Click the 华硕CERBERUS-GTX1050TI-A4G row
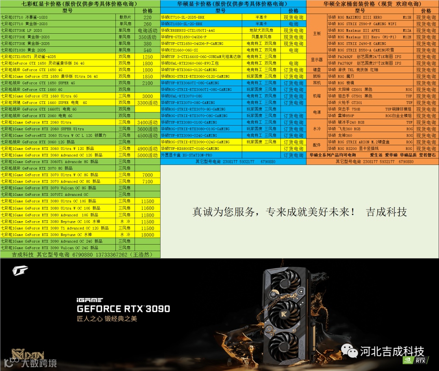Viewport: 439px width, 371px height. (233, 30)
